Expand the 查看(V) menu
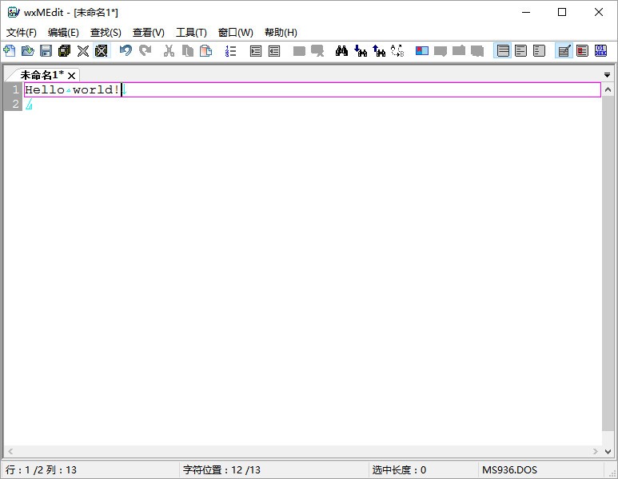Viewport: 618px width, 479px height. 148,33
